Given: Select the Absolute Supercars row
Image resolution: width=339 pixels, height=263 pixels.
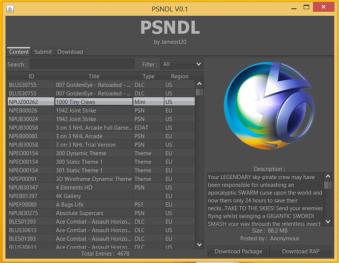Looking at the screenshot, I should pyautogui.click(x=101, y=213).
